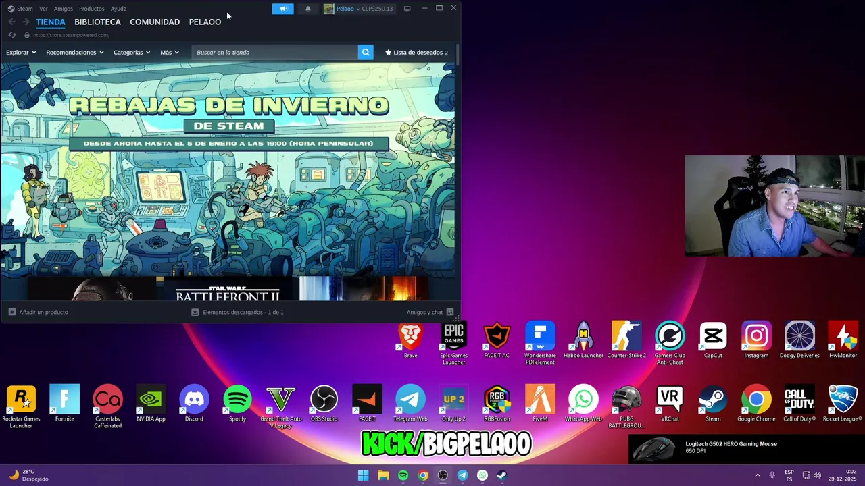This screenshot has height=486, width=865.
Task: Open File Explorer from the taskbar
Action: tap(383, 475)
